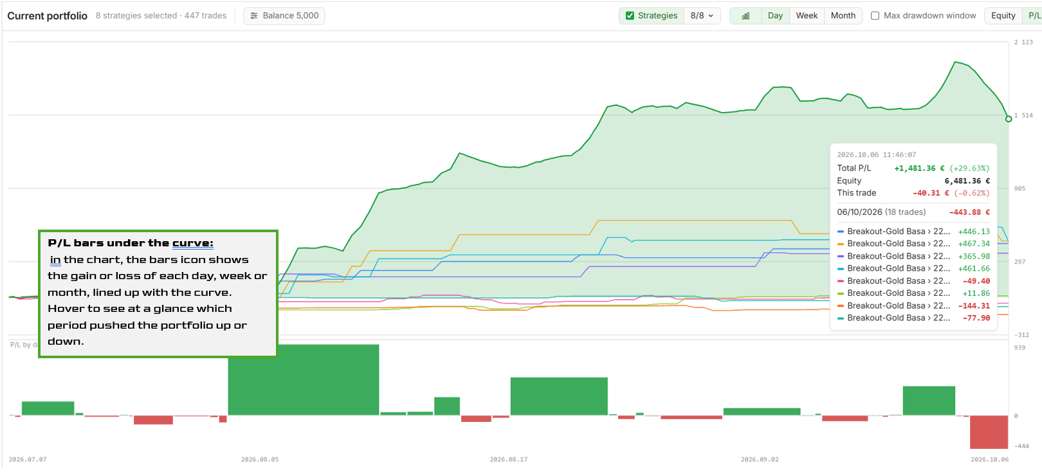The height and width of the screenshot is (474, 1042).
Task: Click the orange swatch of the -144.31 strategy
Action: click(841, 305)
